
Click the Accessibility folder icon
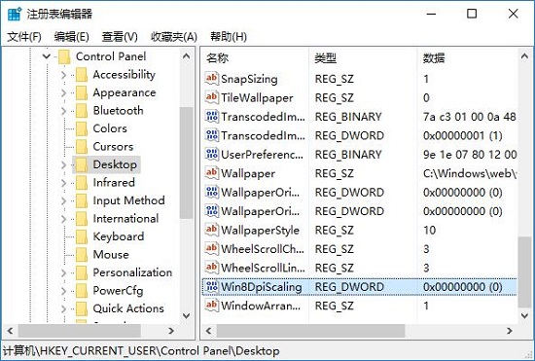coord(81,75)
